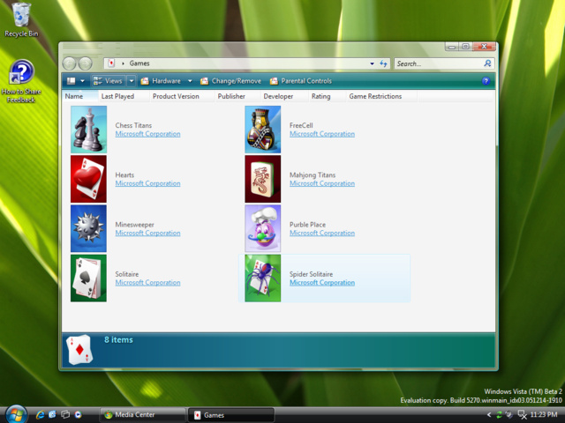Click the Recycle Bin desktop icon
The image size is (565, 423).
pyautogui.click(x=21, y=19)
